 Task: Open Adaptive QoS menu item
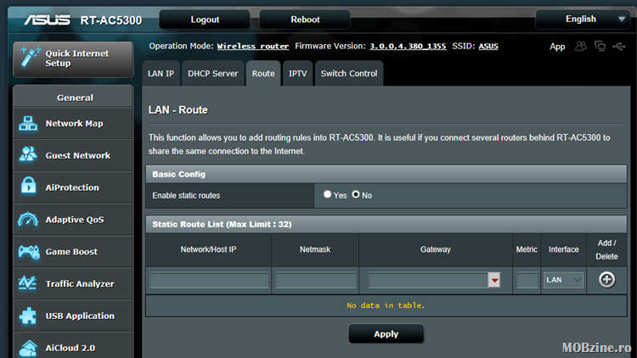tap(73, 220)
